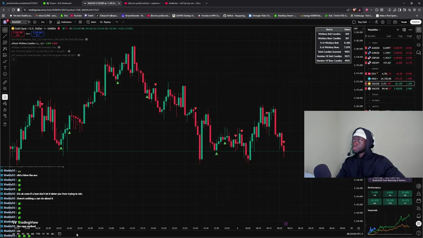Select the trend line drawing tool
This screenshot has width=423, height=238.
[x=5, y=36]
